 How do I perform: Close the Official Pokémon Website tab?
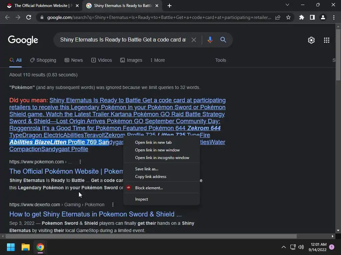click(x=77, y=6)
